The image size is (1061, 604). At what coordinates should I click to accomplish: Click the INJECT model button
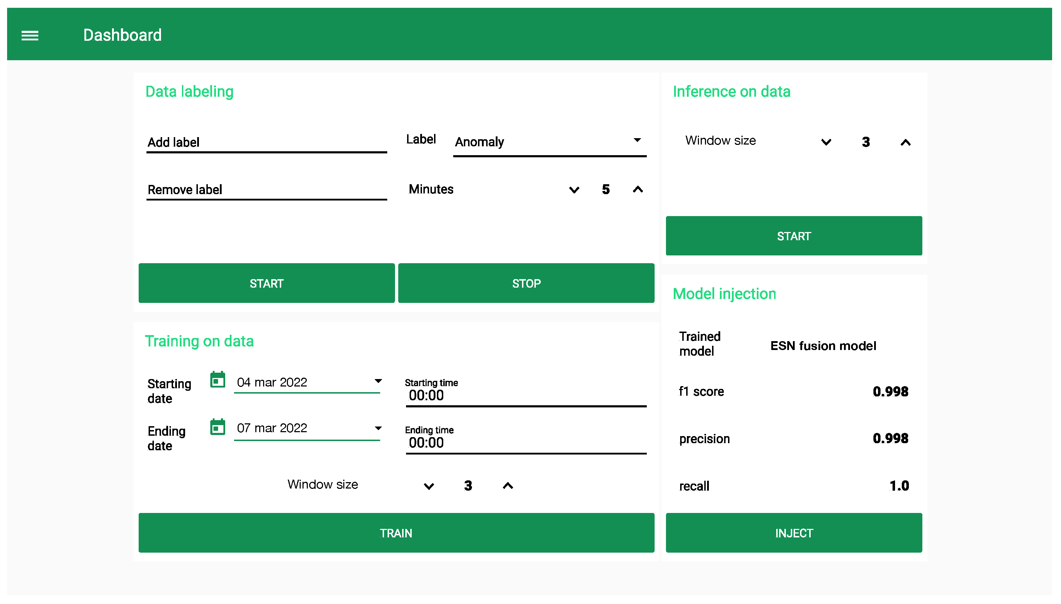coord(794,533)
